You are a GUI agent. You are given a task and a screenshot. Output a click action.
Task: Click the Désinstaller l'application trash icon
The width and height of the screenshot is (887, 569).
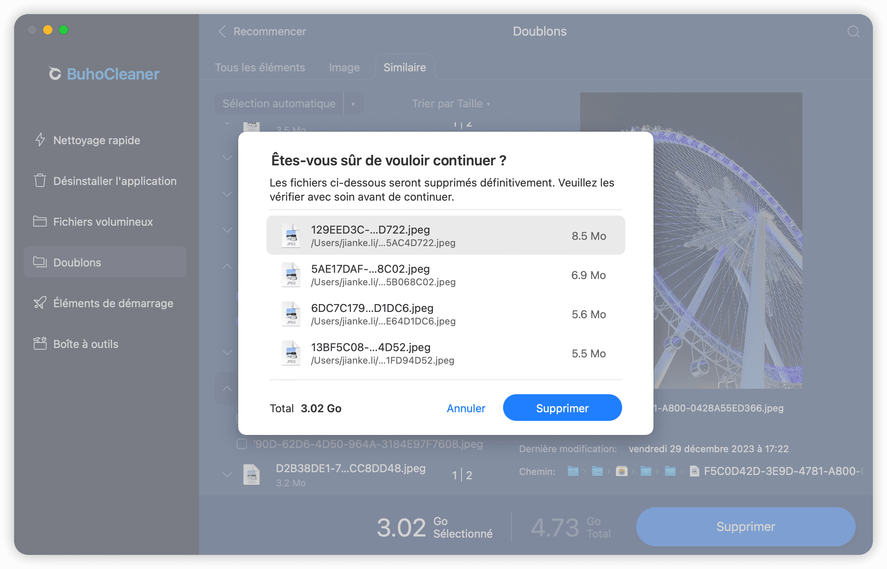(40, 181)
